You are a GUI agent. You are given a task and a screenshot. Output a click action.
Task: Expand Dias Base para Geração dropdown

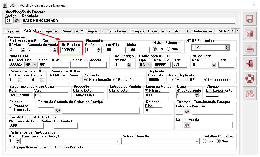[x=117, y=141]
